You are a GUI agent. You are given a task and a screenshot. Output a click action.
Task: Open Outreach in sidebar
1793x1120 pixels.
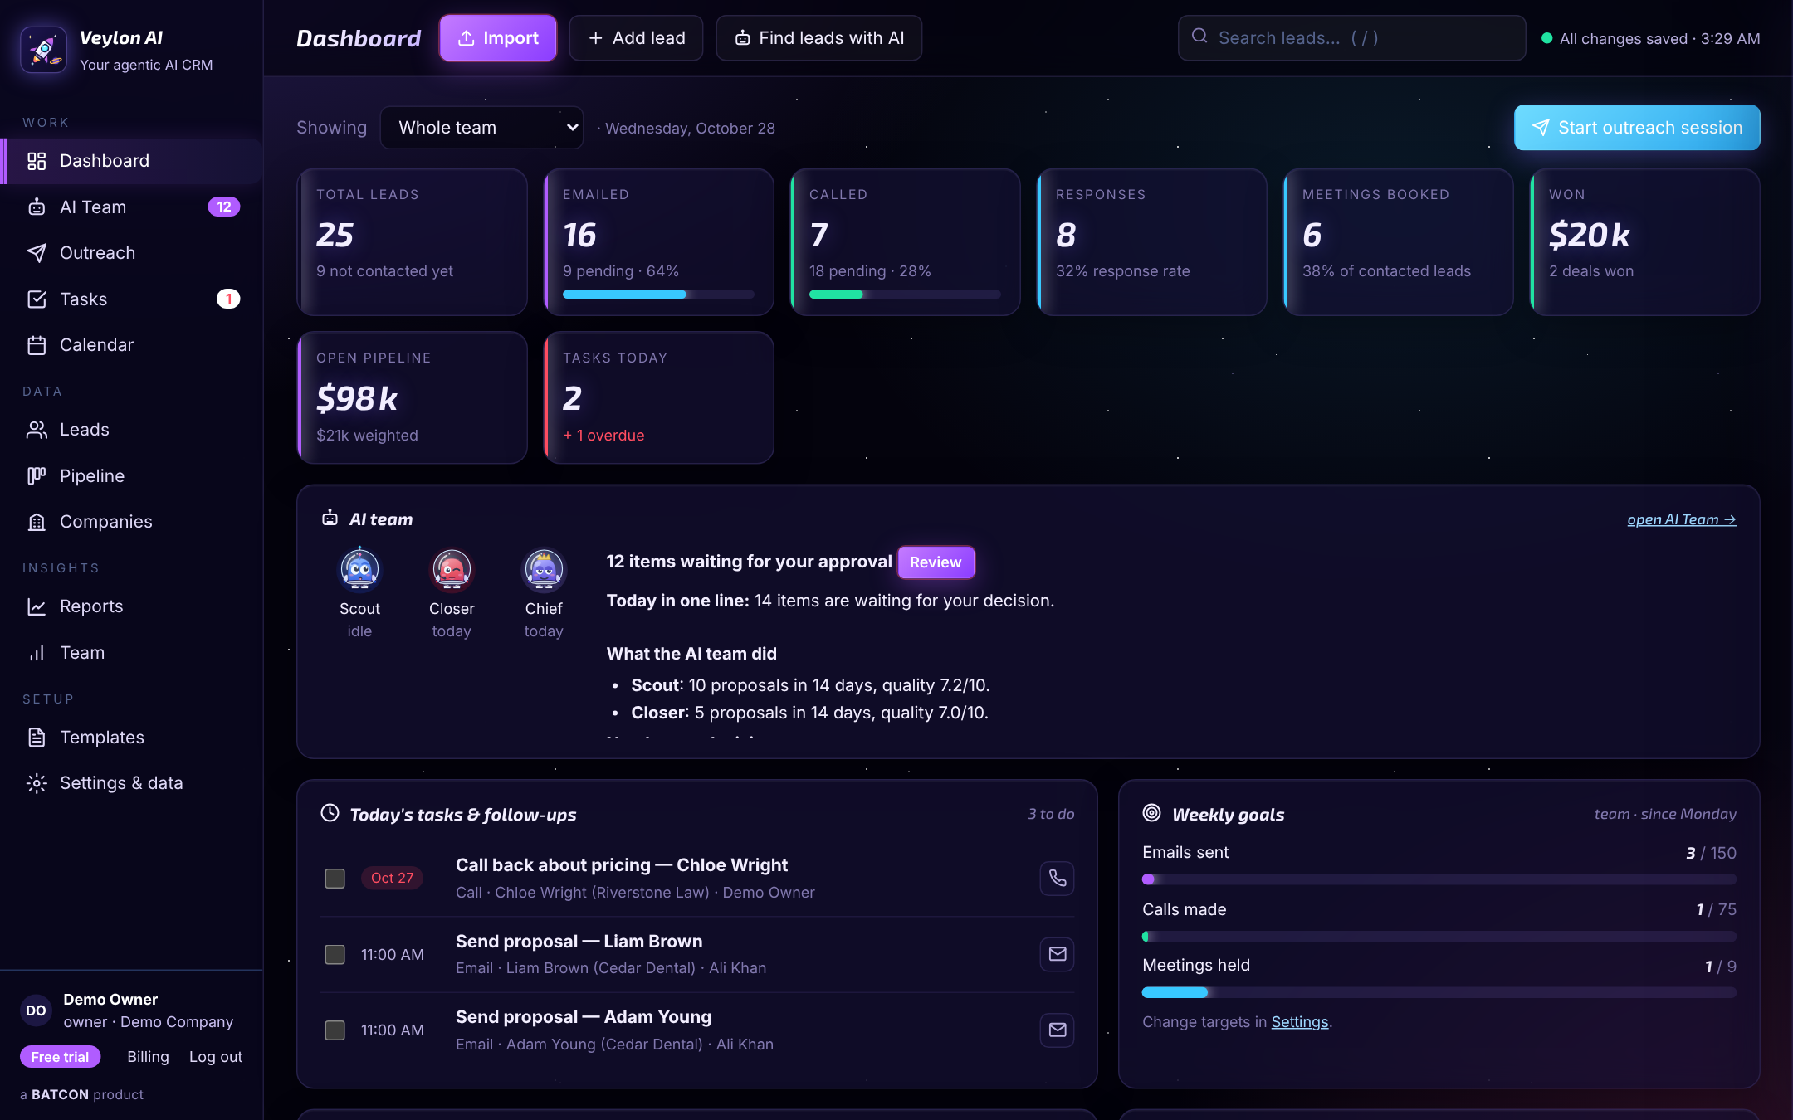133,253
